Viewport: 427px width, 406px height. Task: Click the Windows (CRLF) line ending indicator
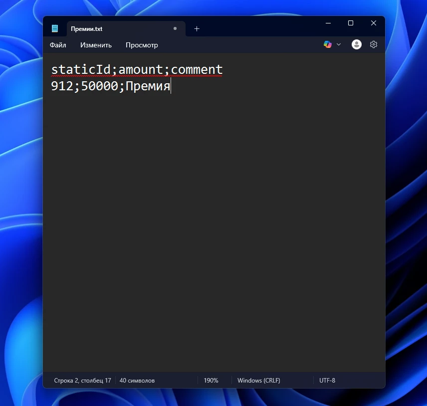click(258, 381)
